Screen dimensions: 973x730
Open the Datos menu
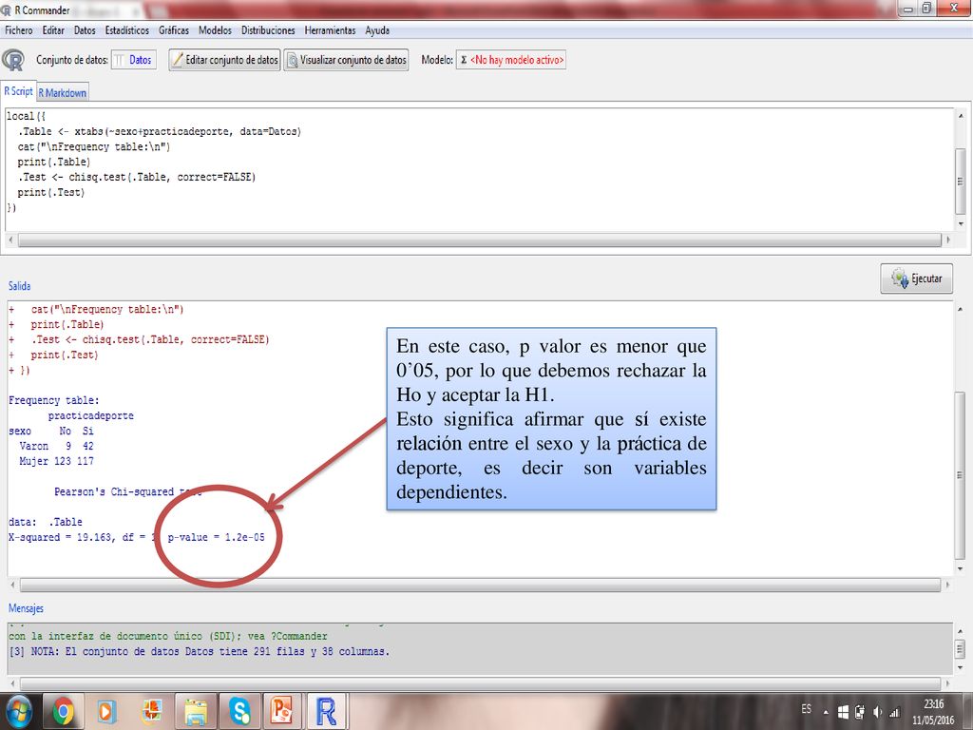[x=85, y=29]
